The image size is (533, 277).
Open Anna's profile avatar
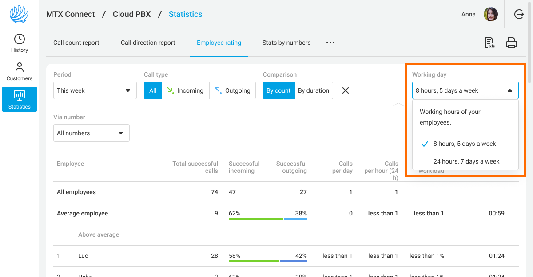490,14
